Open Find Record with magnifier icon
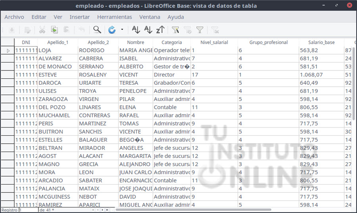 pyautogui.click(x=97, y=30)
